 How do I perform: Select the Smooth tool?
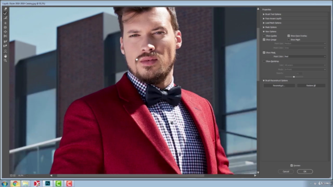pyautogui.click(x=5, y=18)
